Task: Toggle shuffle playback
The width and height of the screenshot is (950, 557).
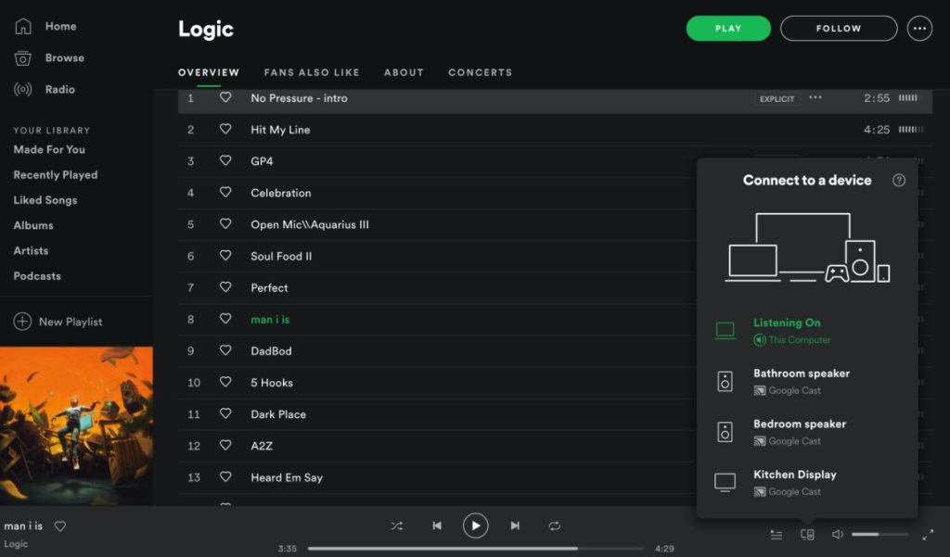Action: pyautogui.click(x=397, y=525)
